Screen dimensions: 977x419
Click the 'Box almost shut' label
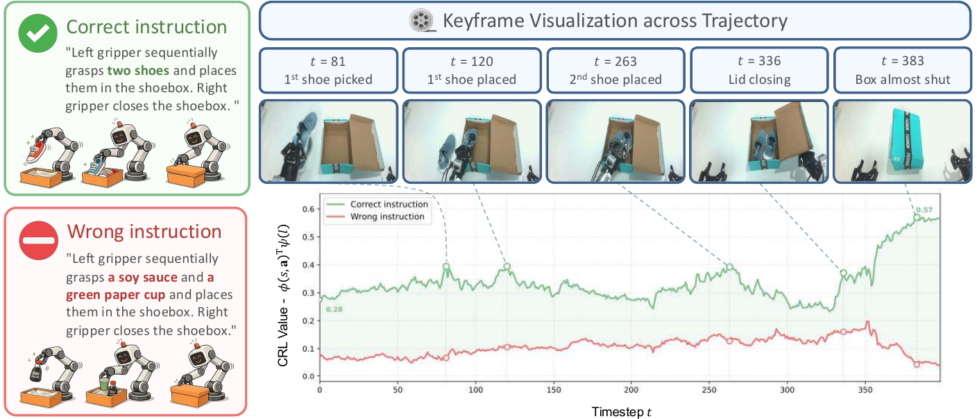coord(903,79)
